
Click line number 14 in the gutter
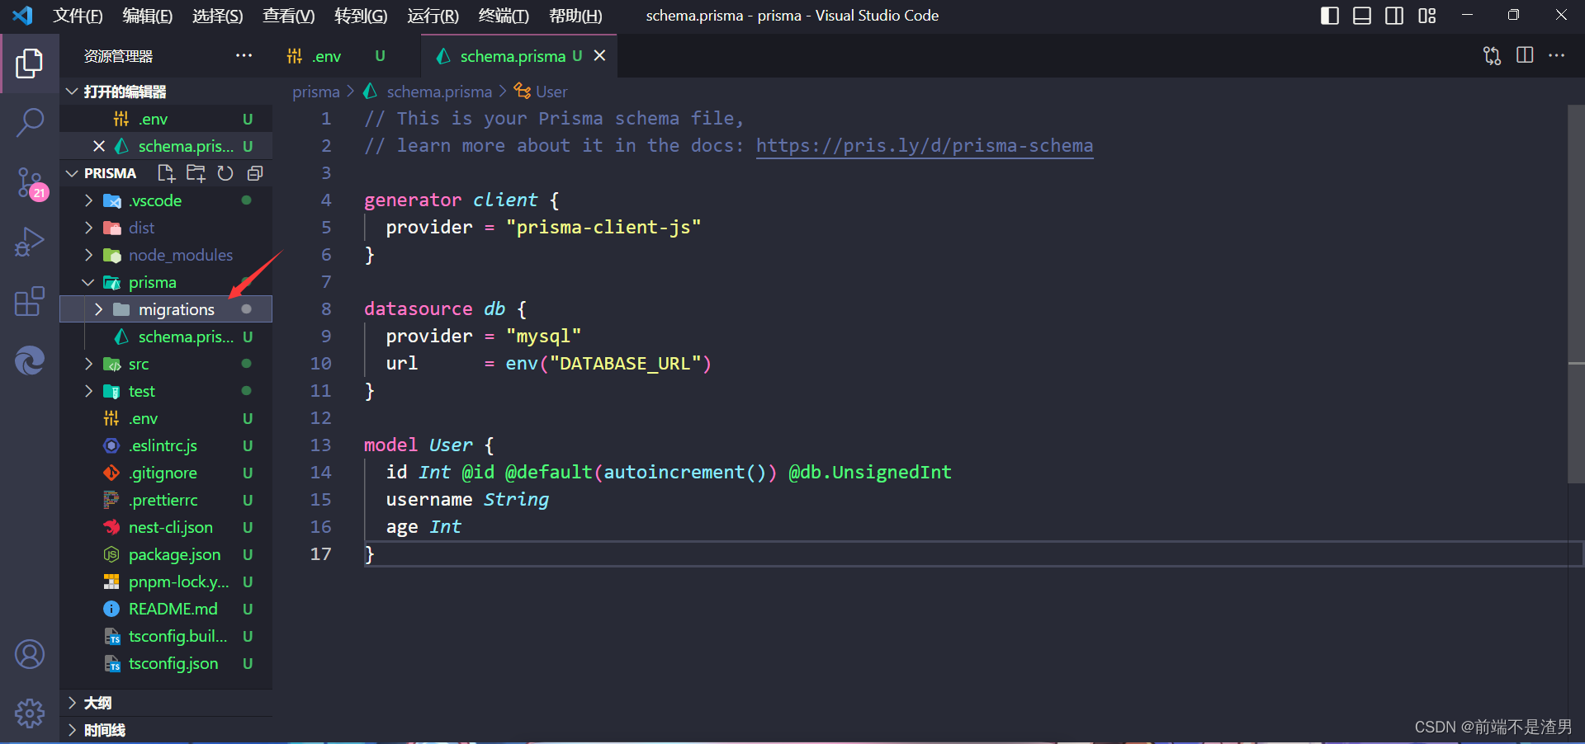[x=321, y=473]
